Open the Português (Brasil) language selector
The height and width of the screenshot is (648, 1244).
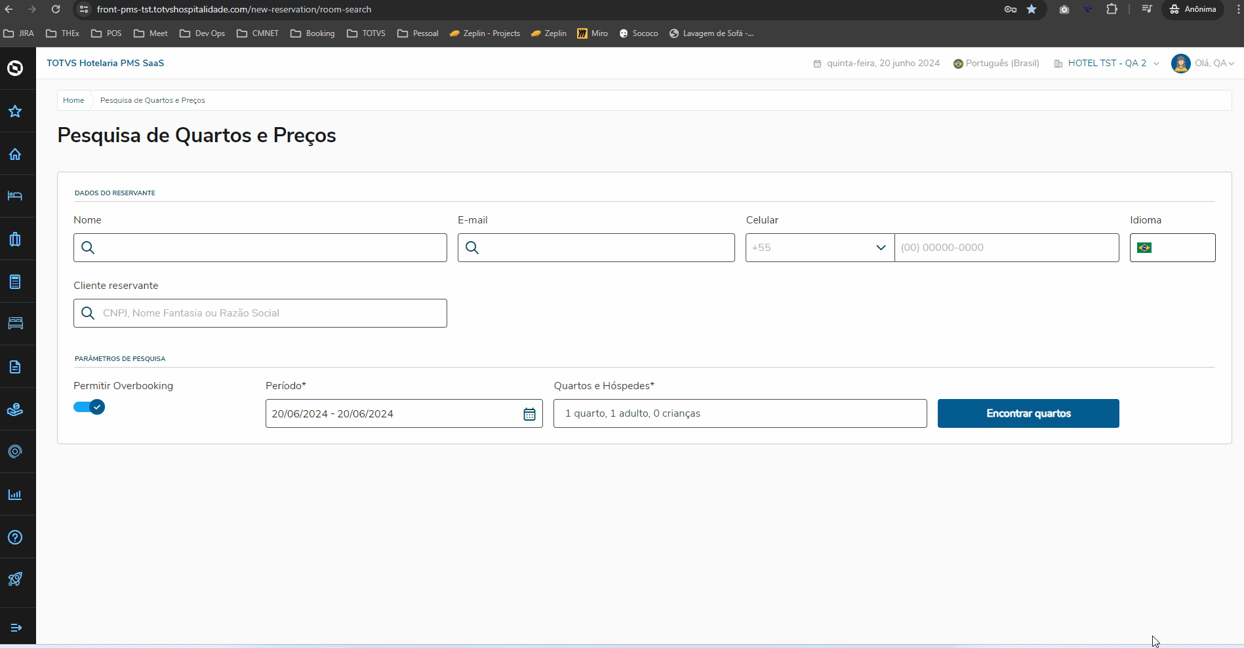point(996,64)
